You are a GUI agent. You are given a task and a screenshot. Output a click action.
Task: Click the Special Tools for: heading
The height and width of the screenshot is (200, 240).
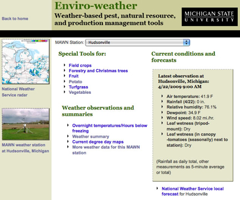[82, 54]
